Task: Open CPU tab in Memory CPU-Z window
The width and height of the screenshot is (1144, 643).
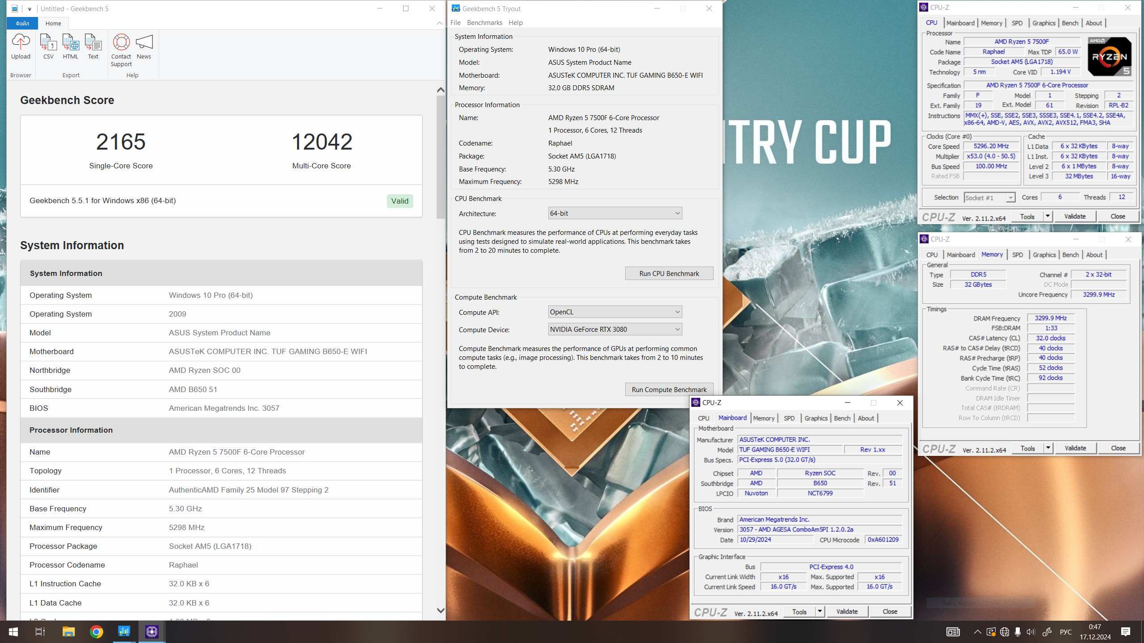Action: click(932, 255)
